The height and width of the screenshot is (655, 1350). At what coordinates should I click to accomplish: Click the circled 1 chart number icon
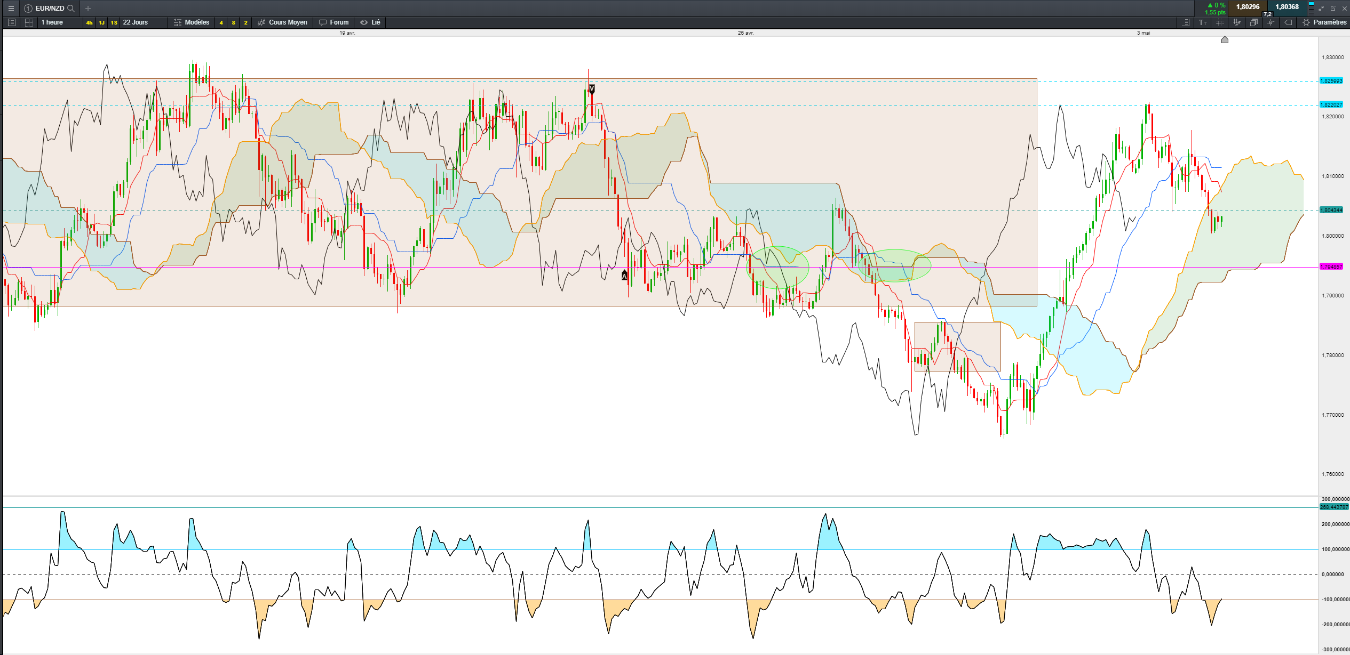[x=28, y=9]
